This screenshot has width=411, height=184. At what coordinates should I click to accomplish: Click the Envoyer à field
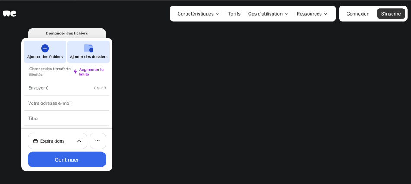pos(67,88)
